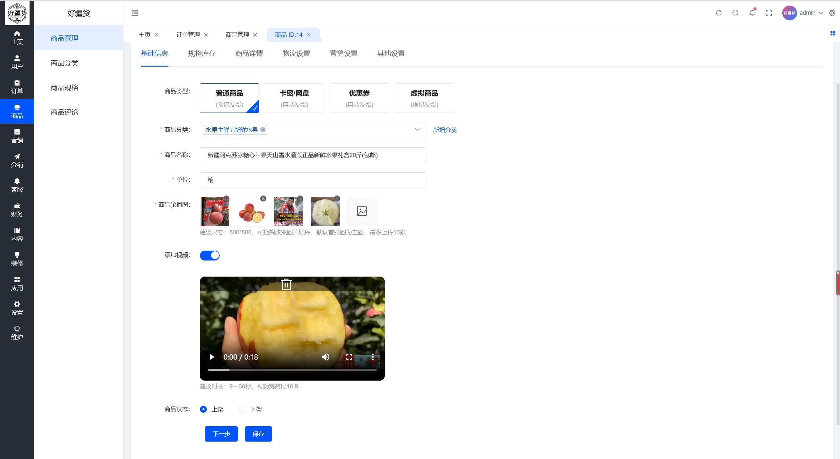The image size is (840, 459).
Task: Open search using the magnifier icon
Action: (735, 13)
